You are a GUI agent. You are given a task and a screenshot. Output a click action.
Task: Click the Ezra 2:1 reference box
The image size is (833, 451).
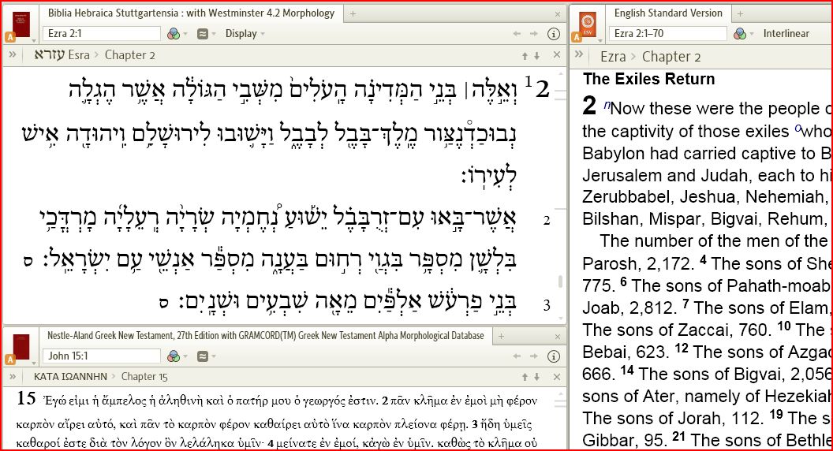pos(102,33)
